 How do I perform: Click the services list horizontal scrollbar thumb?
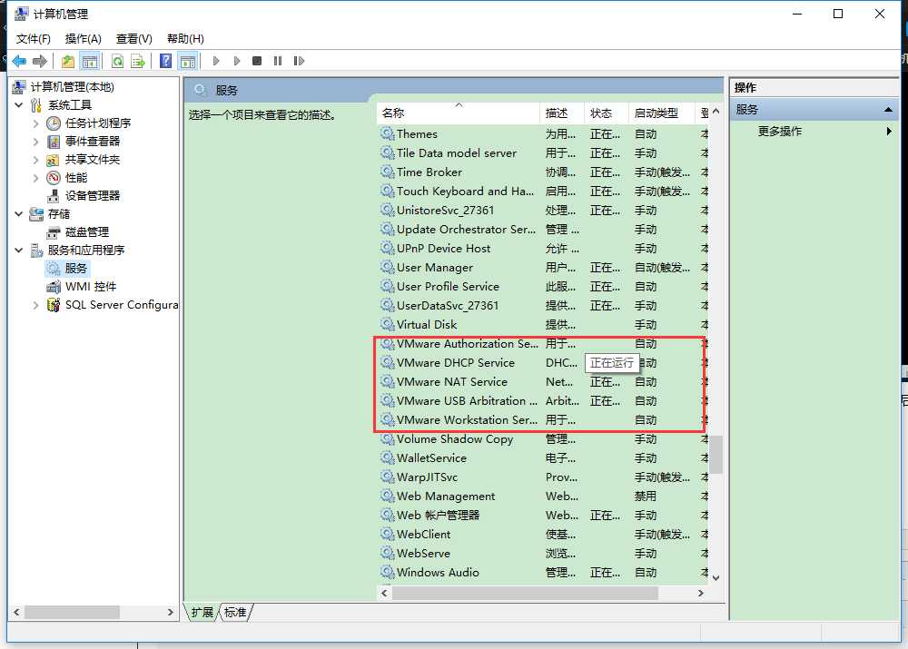pyautogui.click(x=525, y=594)
